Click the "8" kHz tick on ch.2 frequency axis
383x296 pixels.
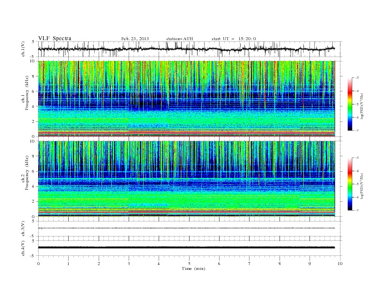pyautogui.click(x=34, y=156)
